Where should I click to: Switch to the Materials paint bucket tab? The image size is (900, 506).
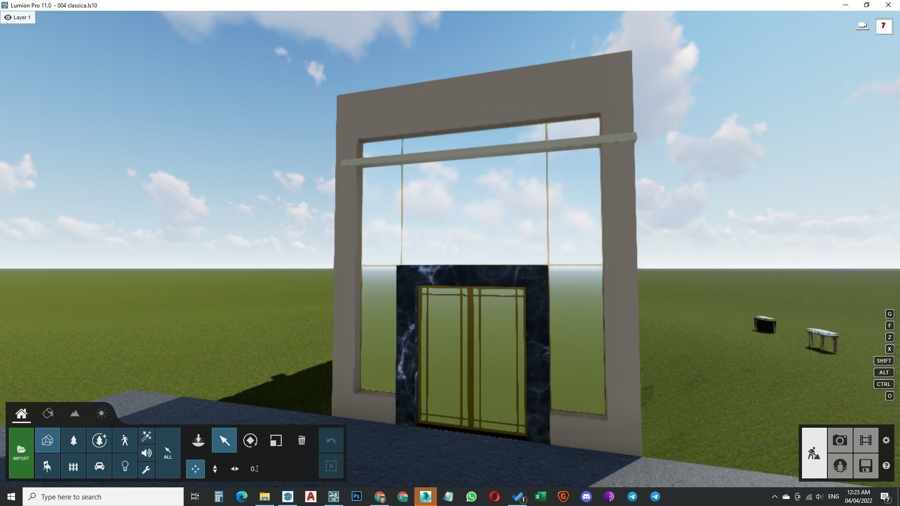(x=48, y=413)
